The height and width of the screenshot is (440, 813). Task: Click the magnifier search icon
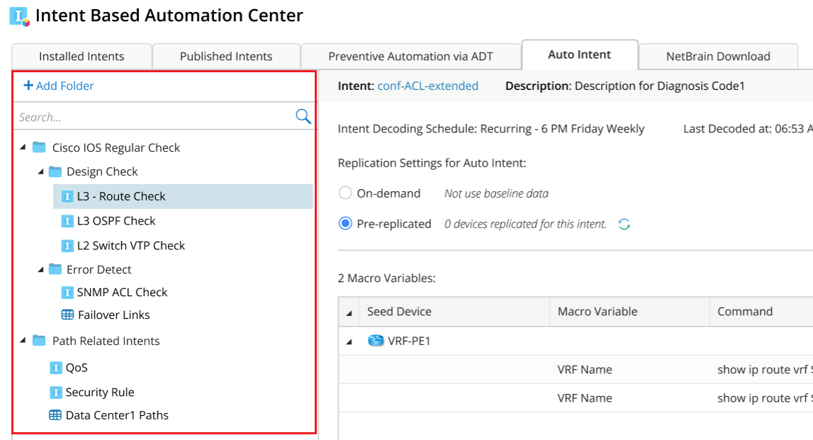[303, 116]
